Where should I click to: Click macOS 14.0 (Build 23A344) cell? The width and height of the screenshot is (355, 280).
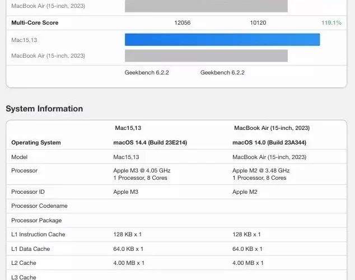pos(269,143)
